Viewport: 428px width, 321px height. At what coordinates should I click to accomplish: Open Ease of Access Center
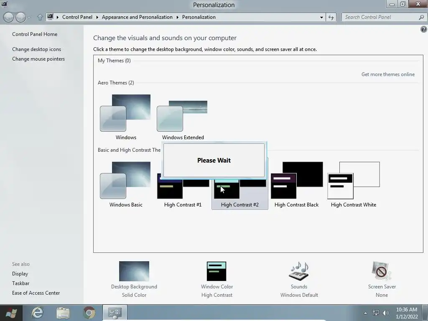pyautogui.click(x=36, y=293)
